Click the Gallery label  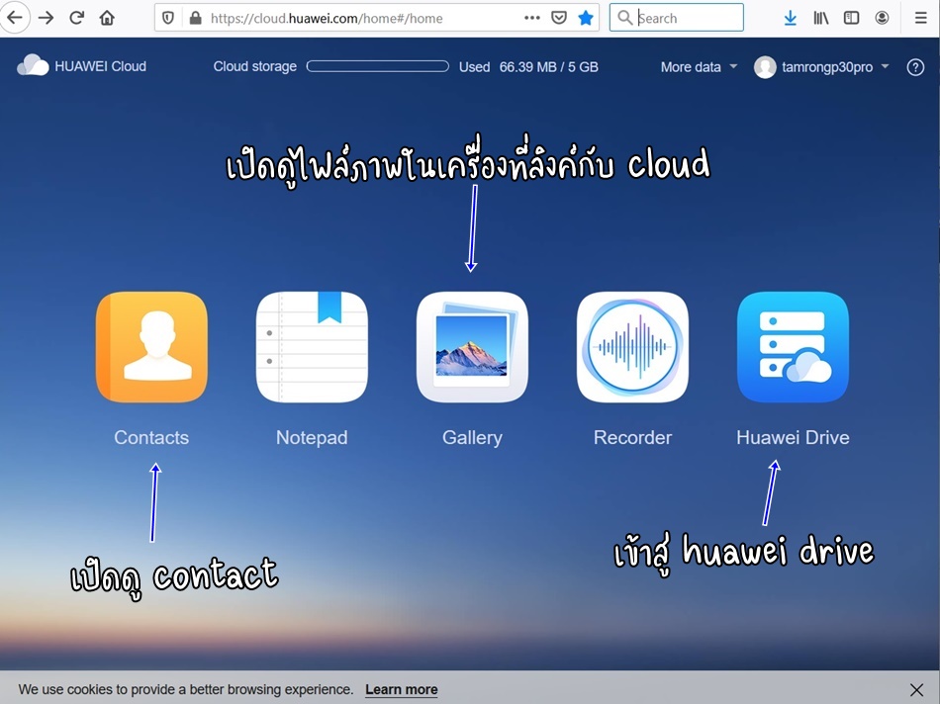(472, 437)
